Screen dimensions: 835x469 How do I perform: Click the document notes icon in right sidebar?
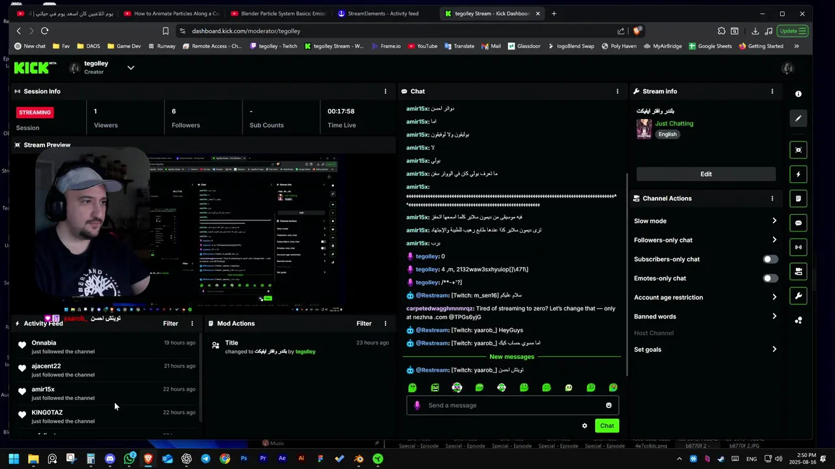(798, 199)
